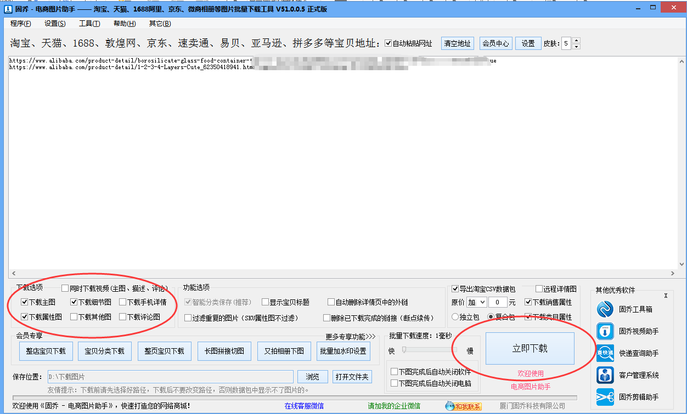Click the 电商图片助手 pink link
The height and width of the screenshot is (414, 687).
pos(531,387)
